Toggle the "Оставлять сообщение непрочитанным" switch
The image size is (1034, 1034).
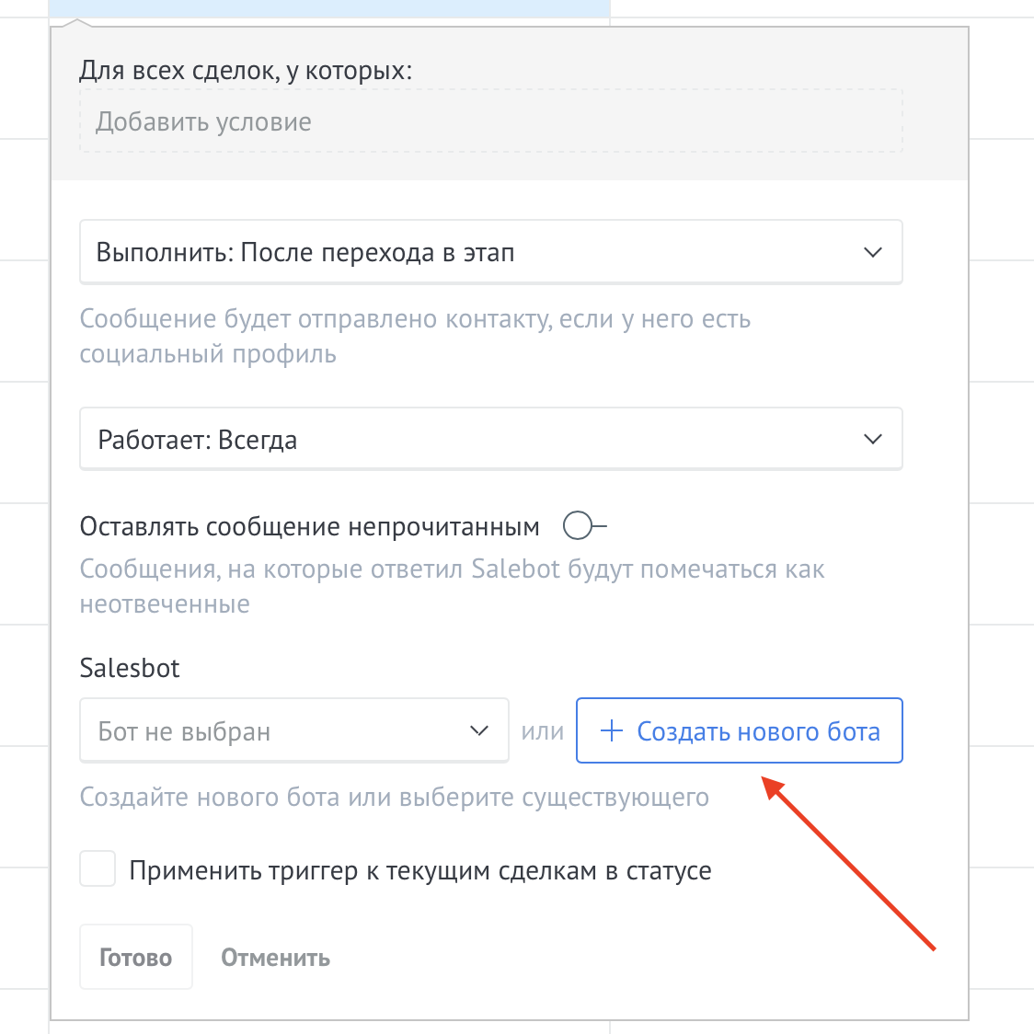click(584, 526)
